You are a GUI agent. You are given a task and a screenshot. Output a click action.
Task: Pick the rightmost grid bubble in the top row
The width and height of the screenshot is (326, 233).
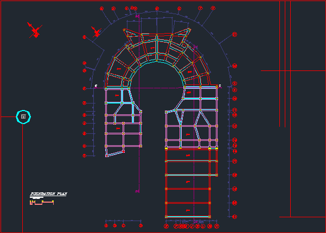[213, 9]
